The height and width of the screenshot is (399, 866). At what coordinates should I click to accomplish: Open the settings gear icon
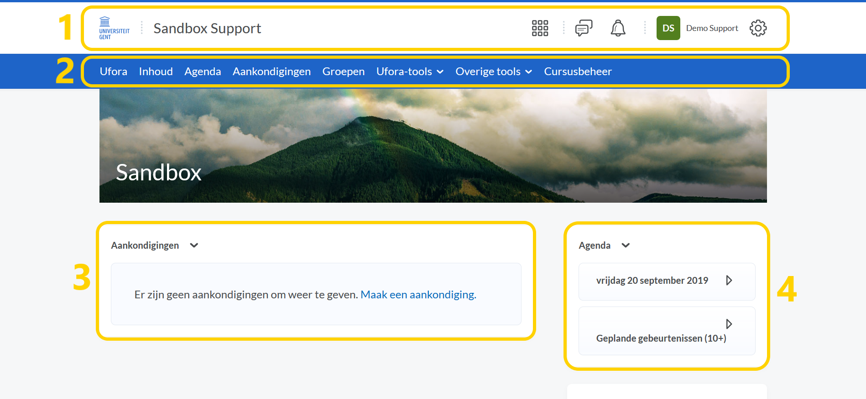click(758, 28)
